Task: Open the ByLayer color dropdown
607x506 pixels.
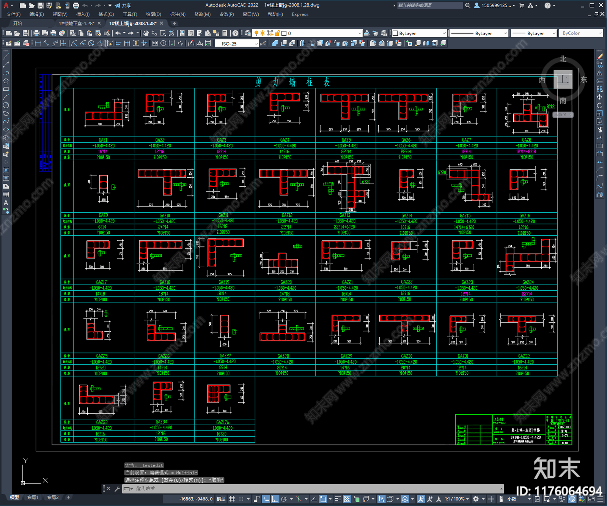Action: (x=419, y=33)
